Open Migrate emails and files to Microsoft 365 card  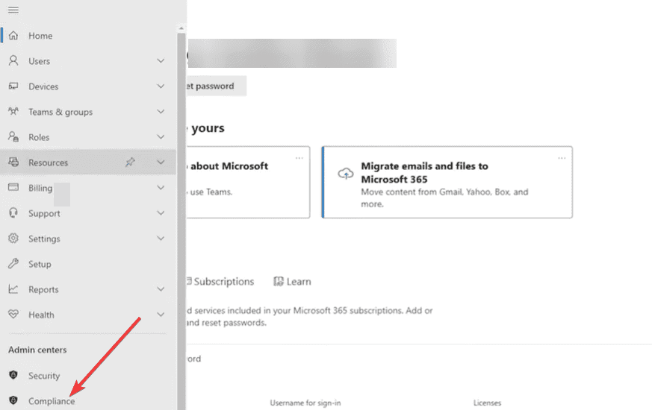coord(447,182)
